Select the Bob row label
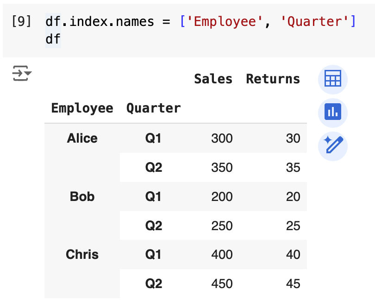This screenshot has height=301, width=375. (x=82, y=196)
